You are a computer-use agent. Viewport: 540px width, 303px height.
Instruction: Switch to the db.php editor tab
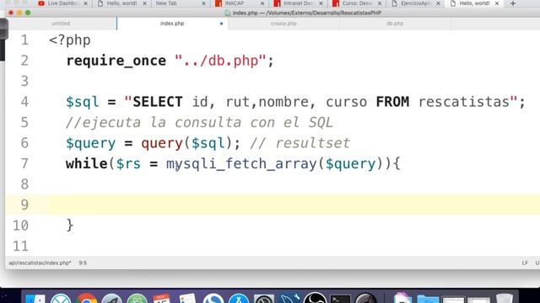(395, 24)
